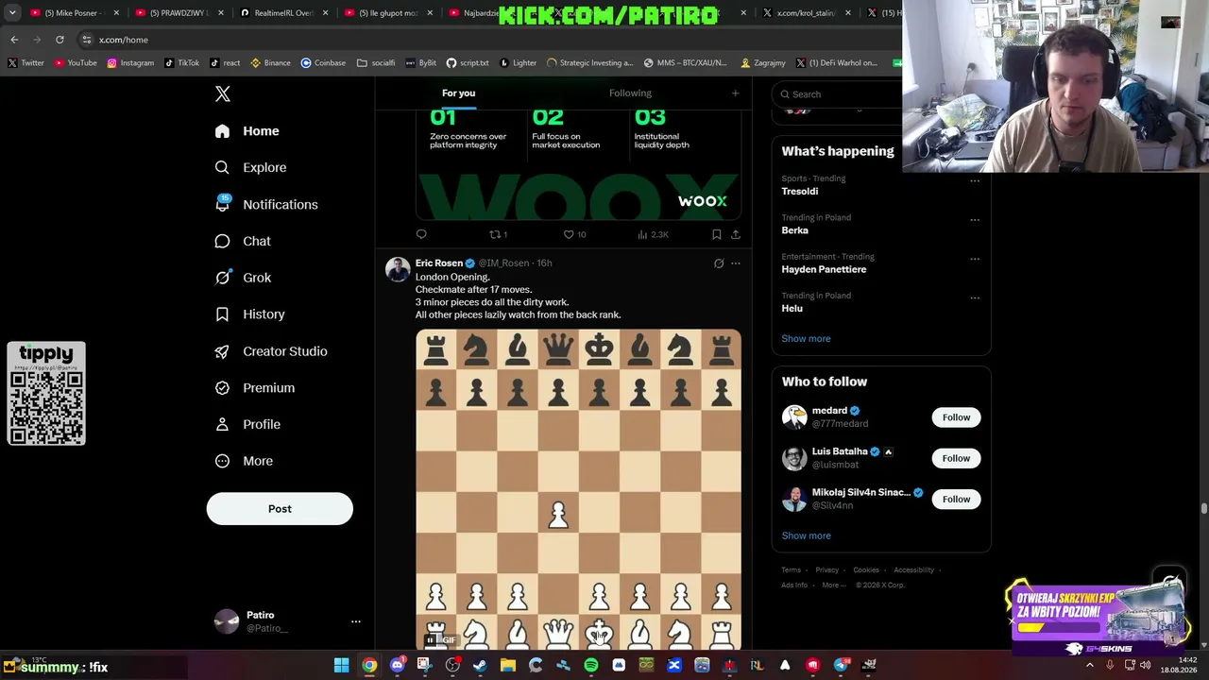Open Profile page from sidebar

[247, 424]
